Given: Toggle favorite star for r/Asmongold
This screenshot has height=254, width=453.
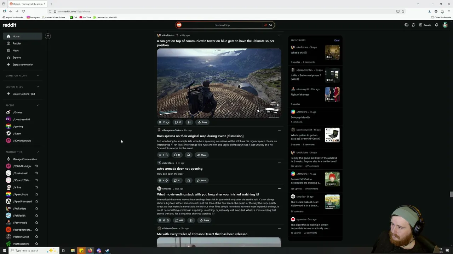Looking at the screenshot, I should tap(36, 223).
